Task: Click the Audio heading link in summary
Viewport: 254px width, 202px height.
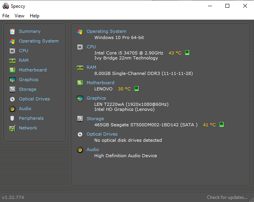Action: 92,149
